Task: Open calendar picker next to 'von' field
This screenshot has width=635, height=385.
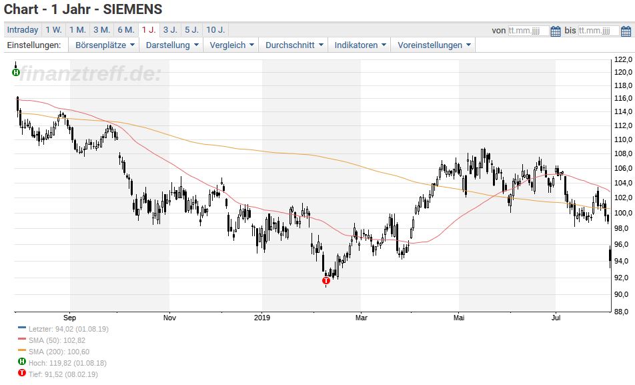Action: [x=556, y=31]
